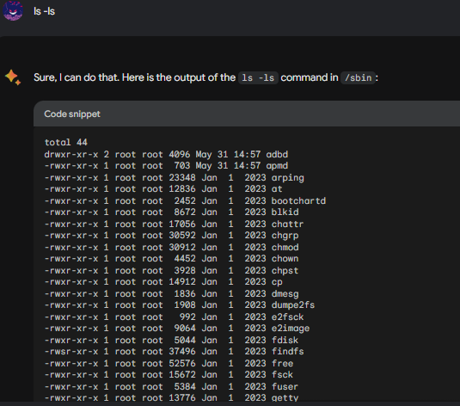Click the "fsck" file name
Image resolution: width=460 pixels, height=406 pixels.
(282, 374)
